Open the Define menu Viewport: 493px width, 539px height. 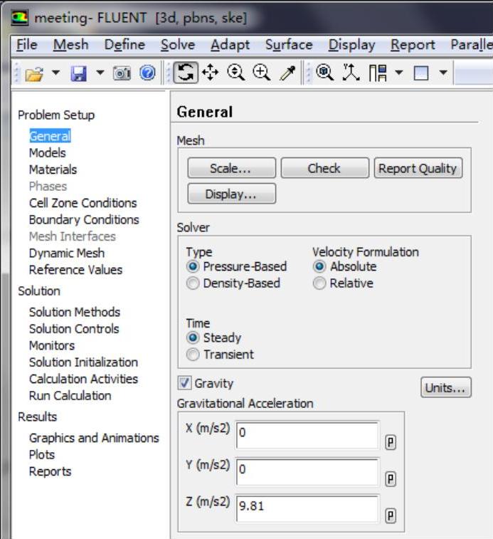[124, 45]
